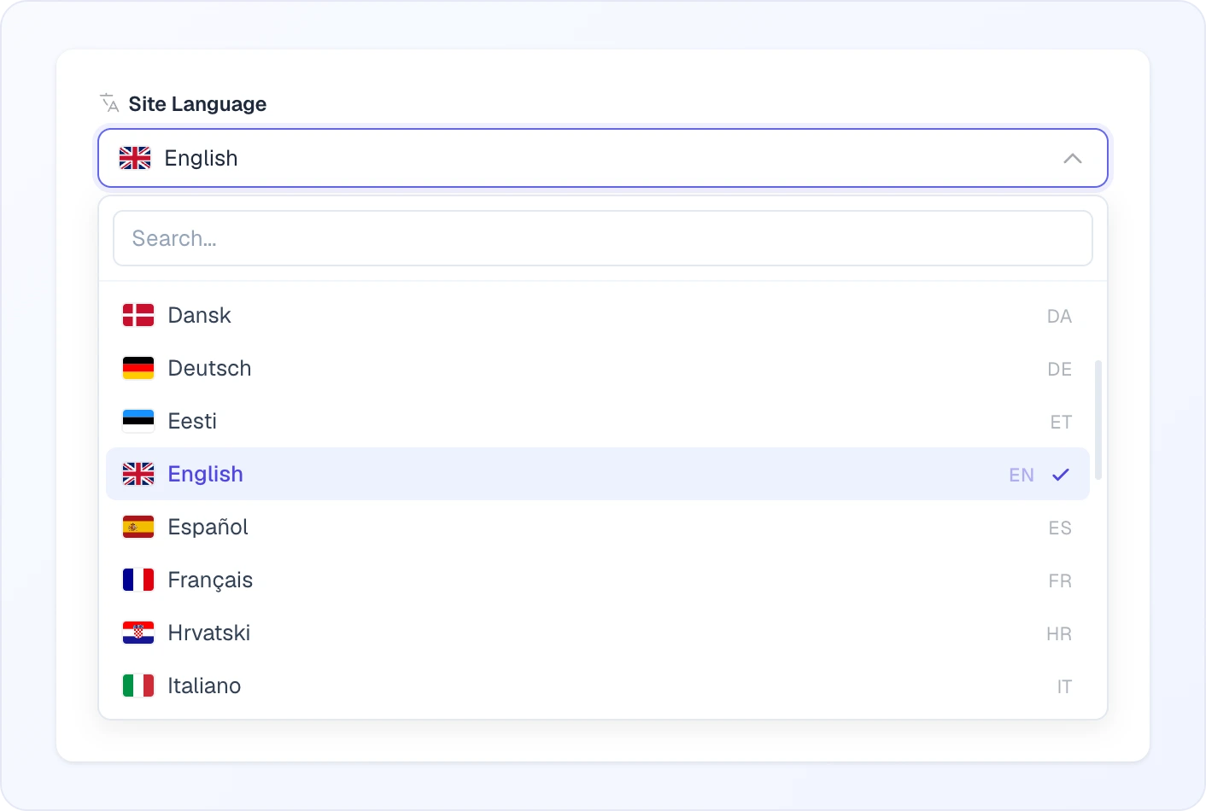Choose Deutsch as site language
This screenshot has width=1206, height=811.
[598, 369]
